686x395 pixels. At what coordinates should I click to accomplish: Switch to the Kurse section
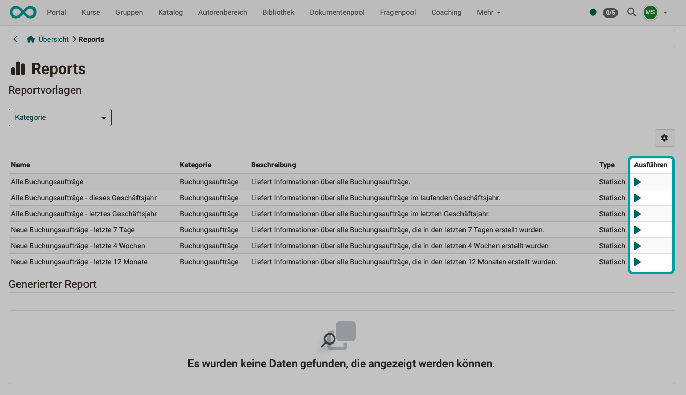tap(91, 12)
